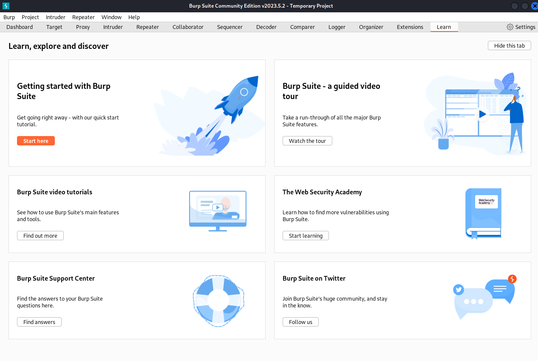Click the monitor illustration for video tutorials
This screenshot has width=538, height=361.
coord(218,211)
